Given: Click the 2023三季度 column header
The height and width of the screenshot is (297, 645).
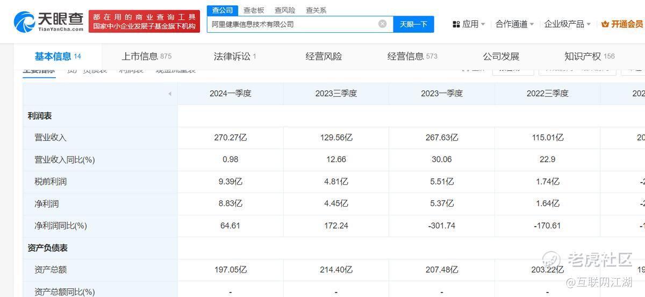Looking at the screenshot, I should pos(336,93).
